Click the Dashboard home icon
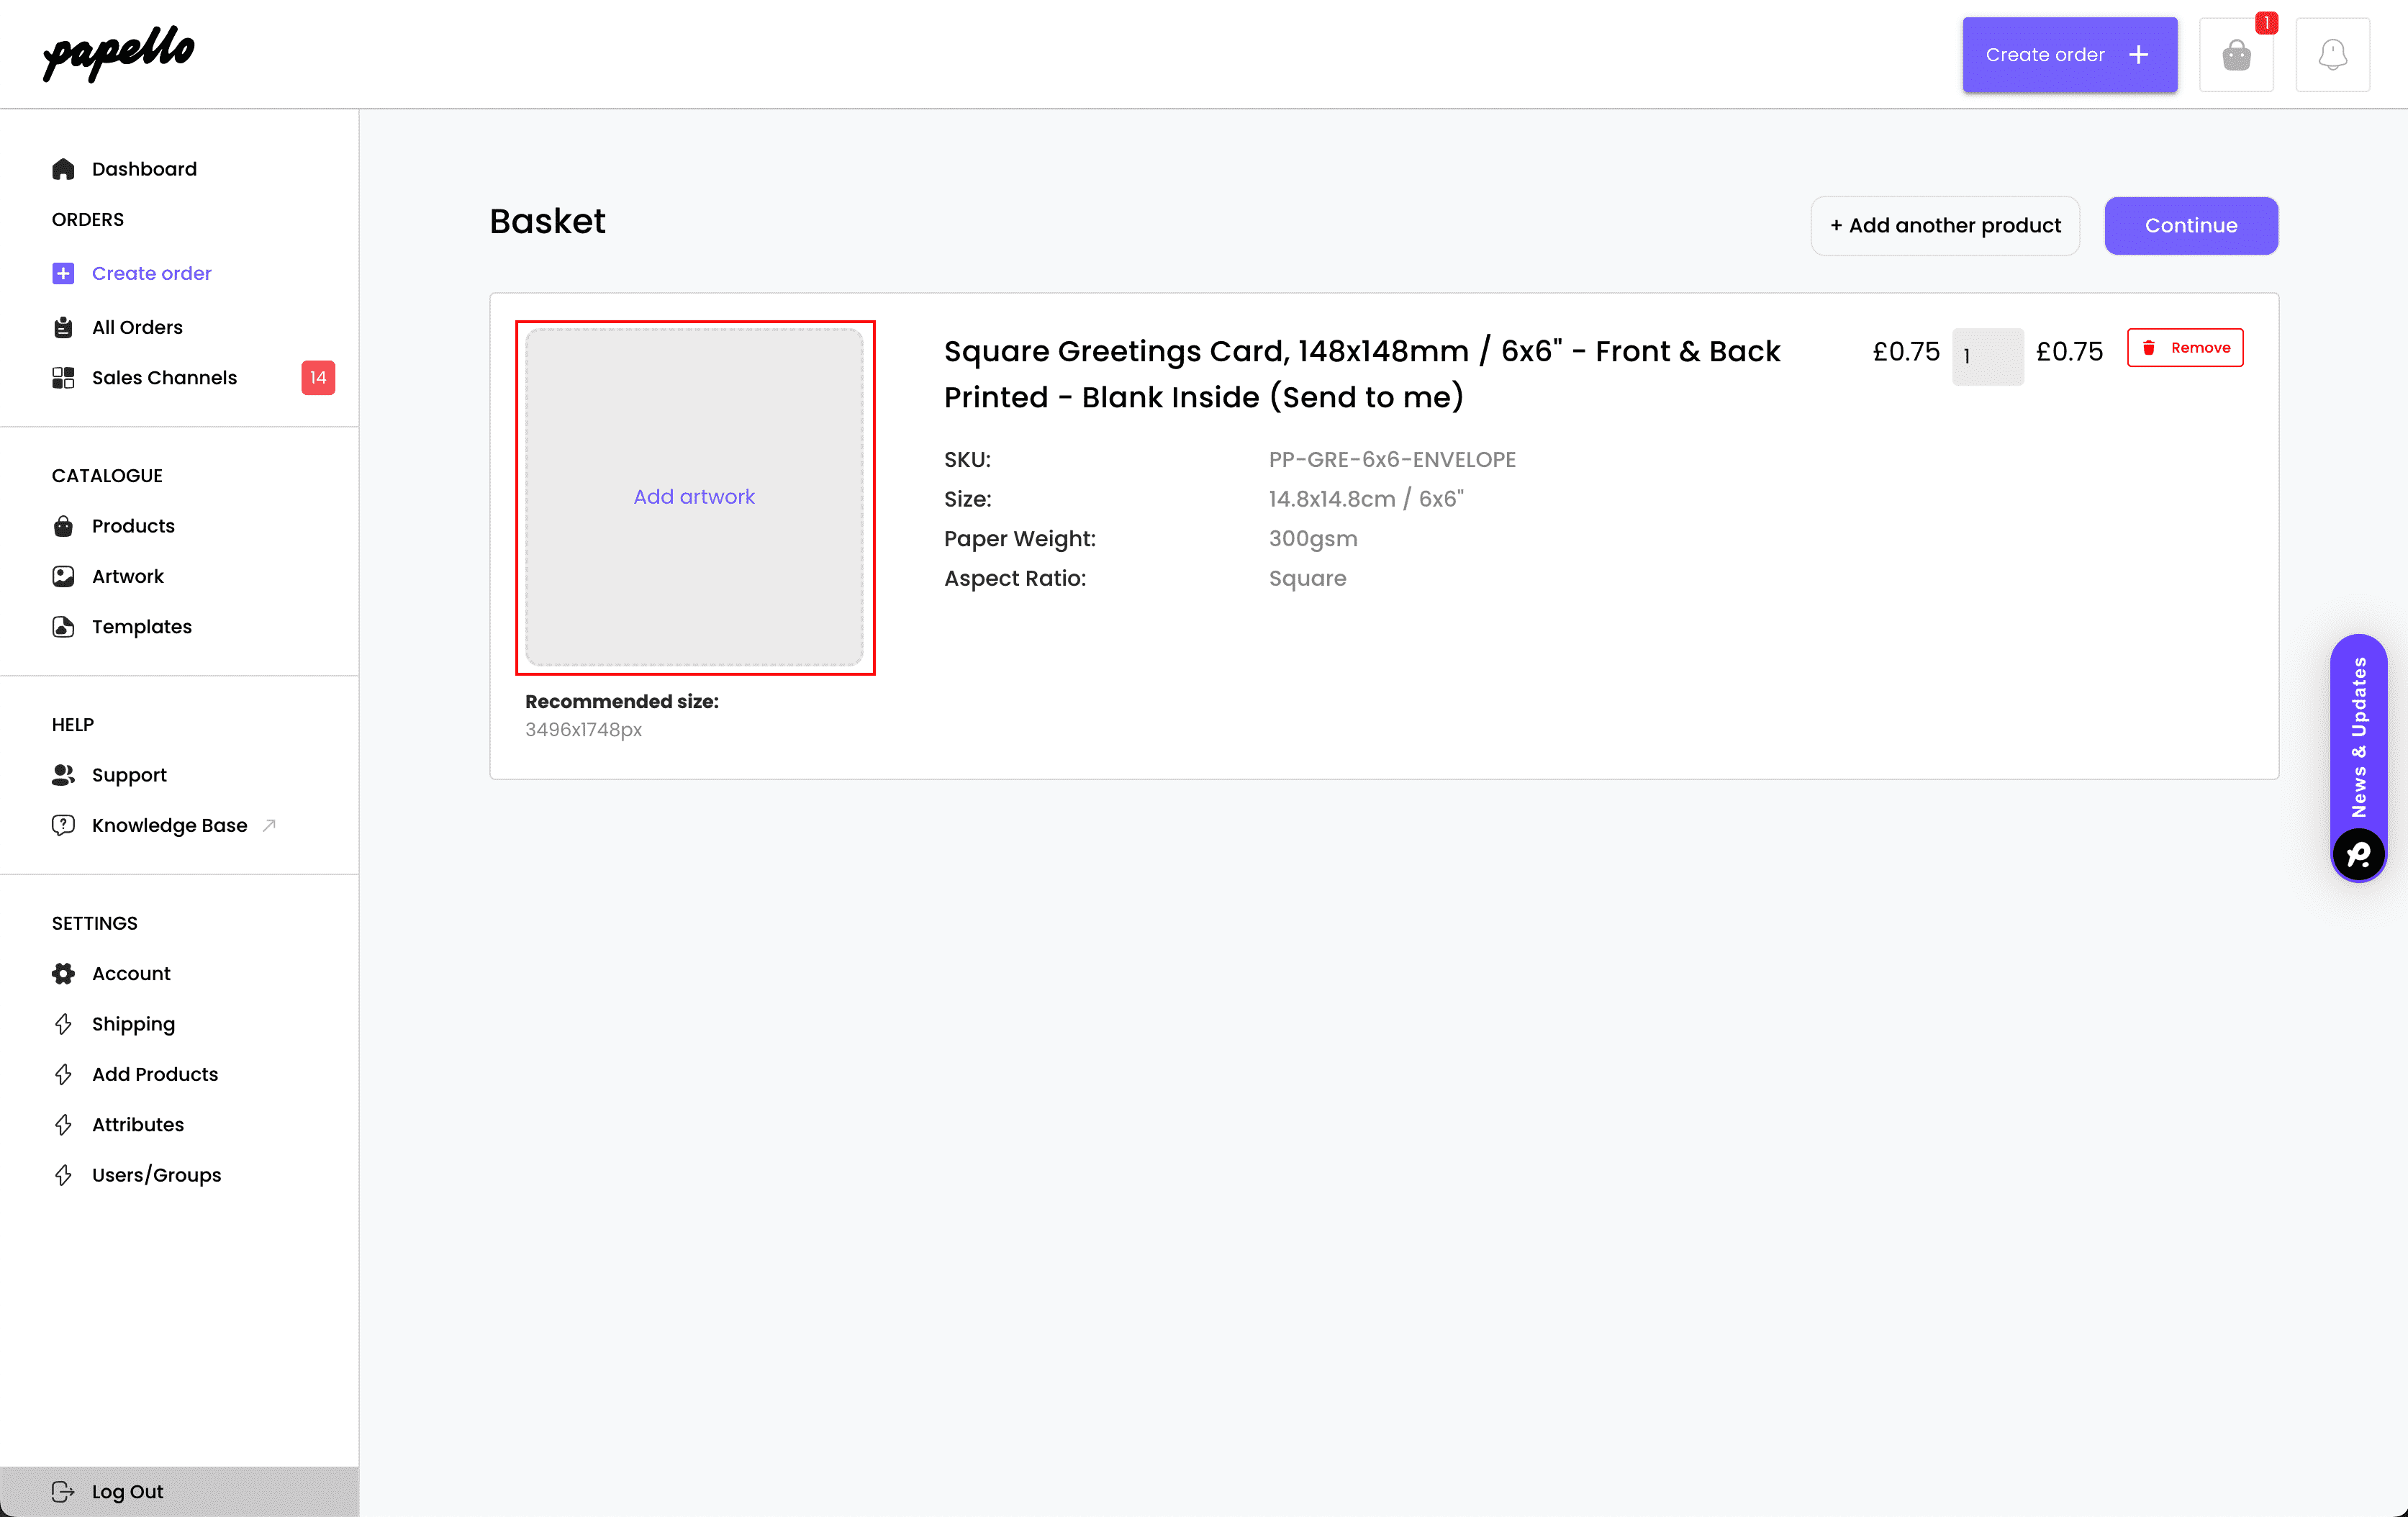 click(x=63, y=169)
